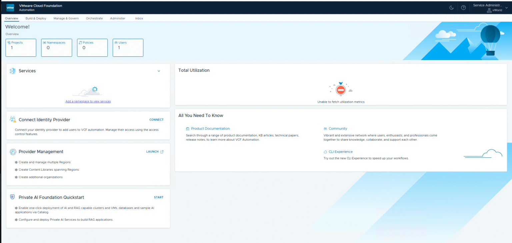512x243 pixels.
Task: Start Private AI Foundation Quickstart
Action: click(x=159, y=197)
